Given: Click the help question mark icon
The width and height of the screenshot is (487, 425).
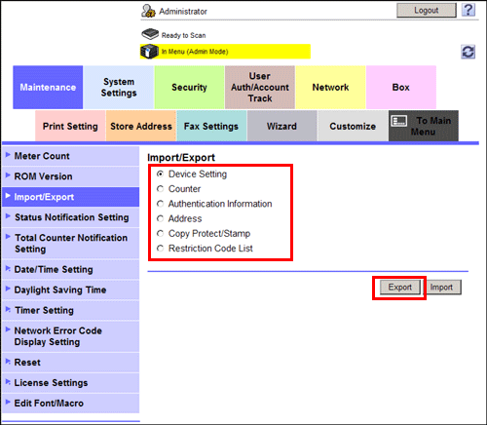Looking at the screenshot, I should pyautogui.click(x=468, y=10).
